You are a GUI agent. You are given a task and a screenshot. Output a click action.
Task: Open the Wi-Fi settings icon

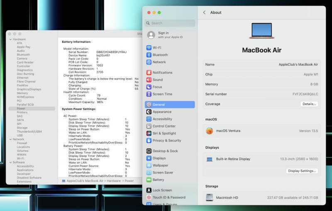[149, 48]
